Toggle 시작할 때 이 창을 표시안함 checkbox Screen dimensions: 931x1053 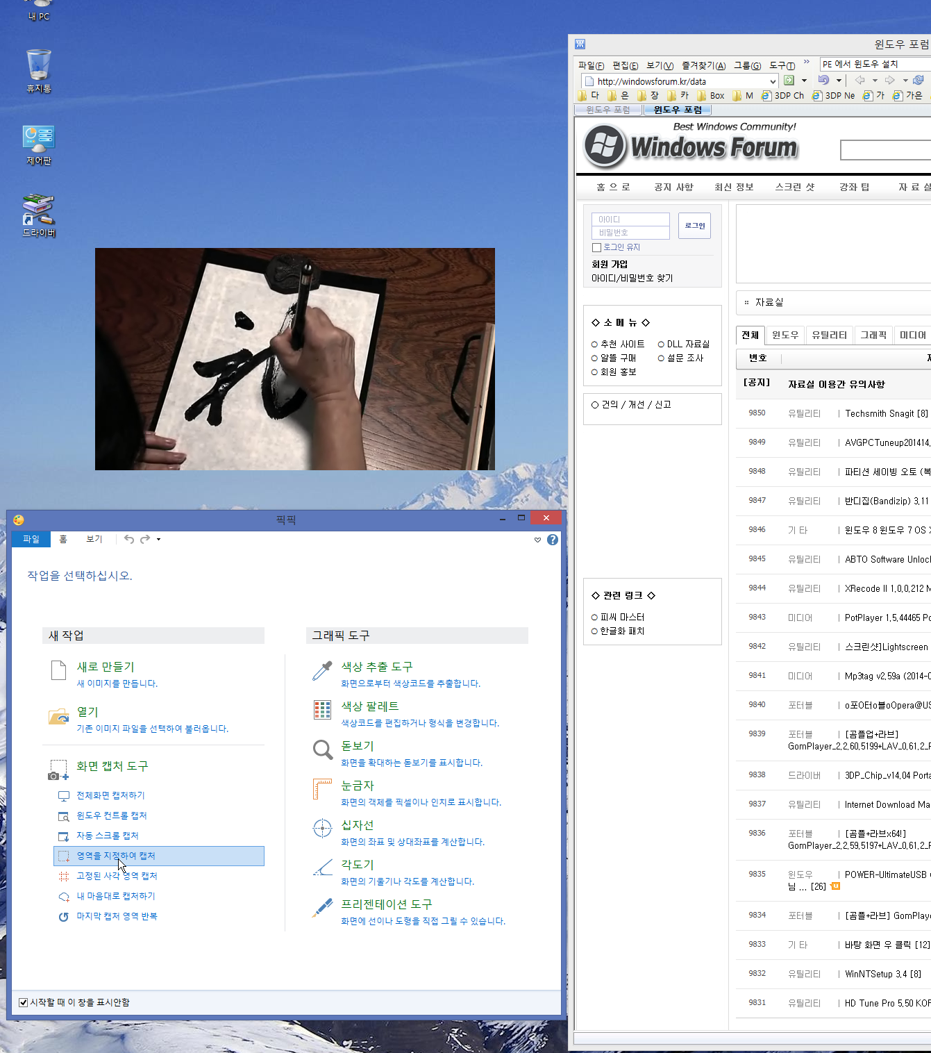23,1002
